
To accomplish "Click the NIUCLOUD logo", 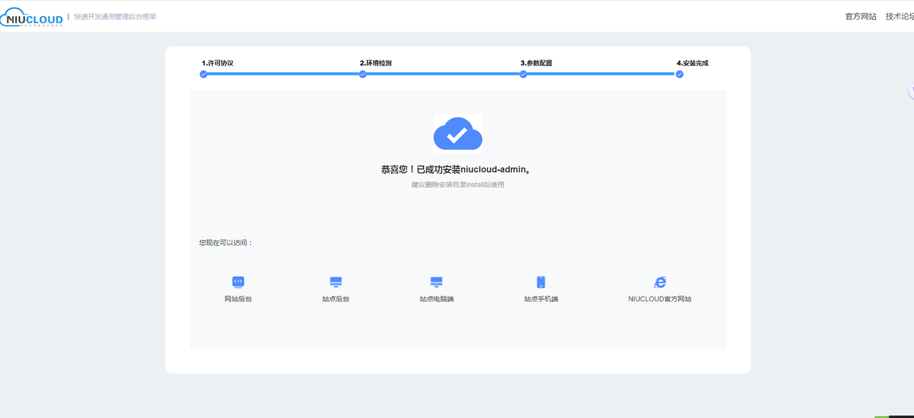I will click(32, 17).
